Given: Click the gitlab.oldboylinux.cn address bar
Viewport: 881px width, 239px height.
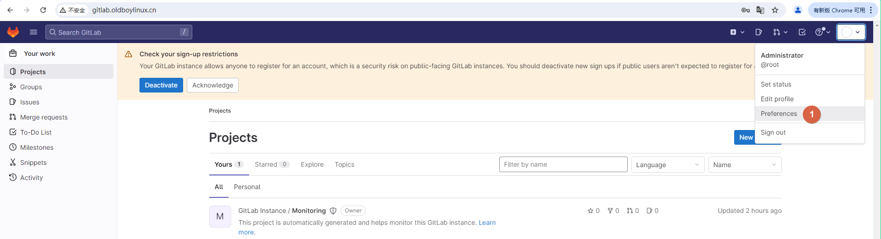Looking at the screenshot, I should click(124, 10).
